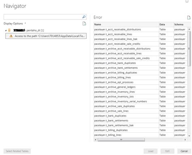
Task: Collapse the pentaho_di database tree node
Action: coord(6,30)
